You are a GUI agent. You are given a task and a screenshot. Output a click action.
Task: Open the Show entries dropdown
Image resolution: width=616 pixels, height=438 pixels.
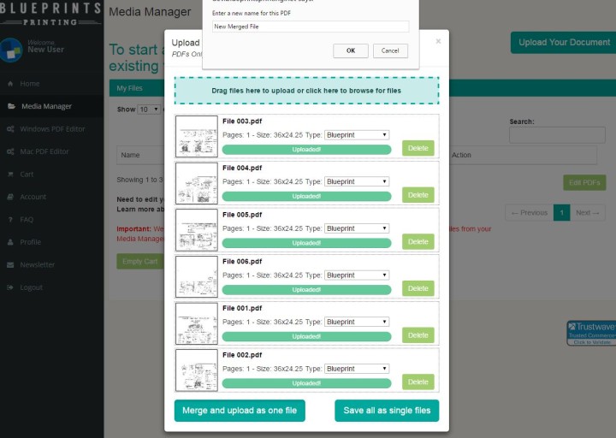pyautogui.click(x=149, y=109)
